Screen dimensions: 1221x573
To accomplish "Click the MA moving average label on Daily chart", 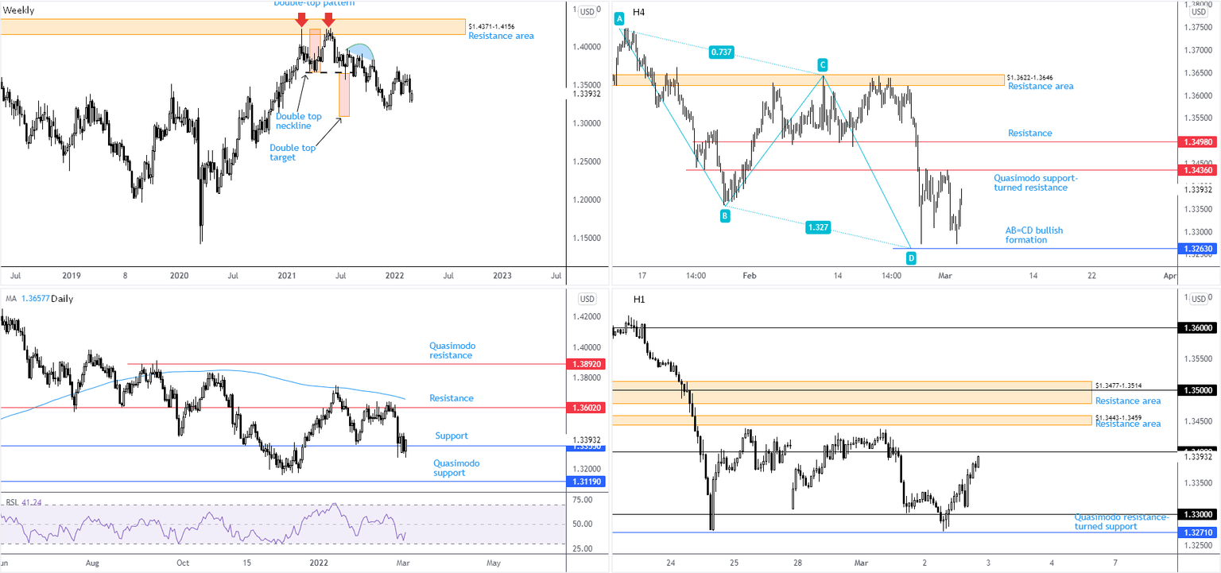I will coord(10,299).
